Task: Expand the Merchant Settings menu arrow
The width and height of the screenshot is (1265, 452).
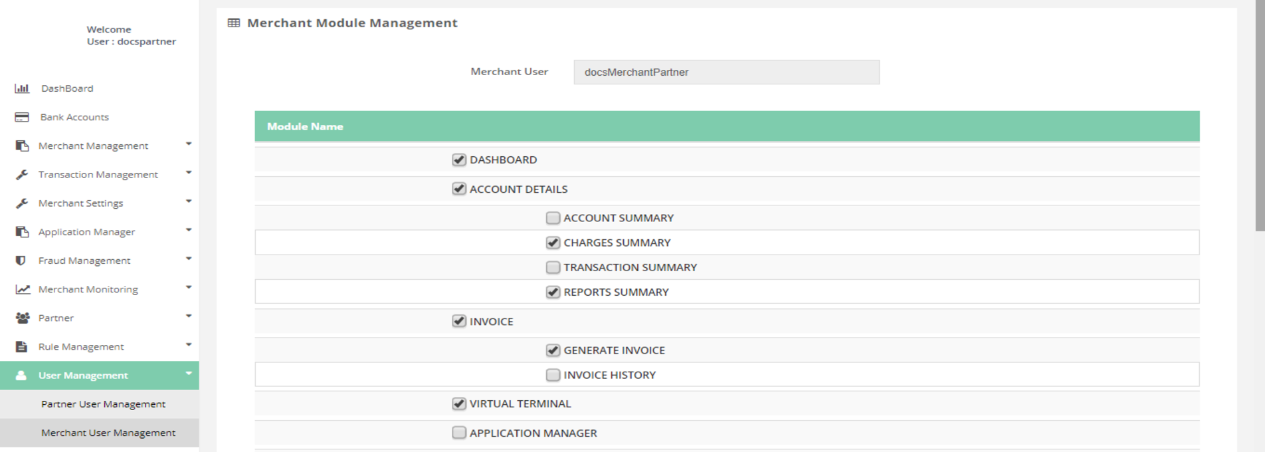Action: (x=189, y=201)
